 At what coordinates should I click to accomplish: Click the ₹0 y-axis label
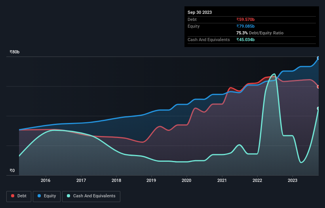12,170
